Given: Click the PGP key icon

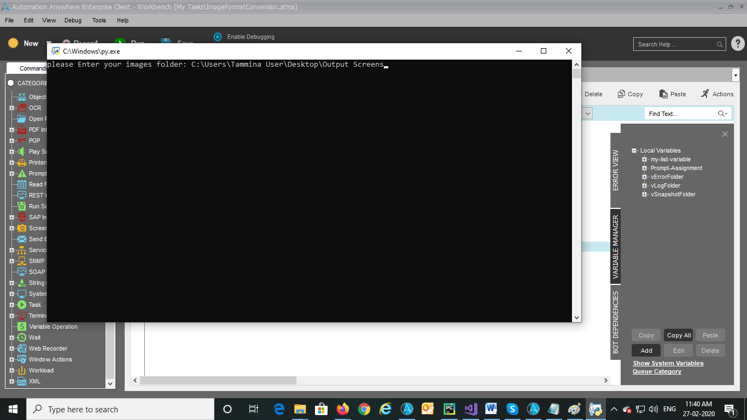Looking at the screenshot, I should [22, 141].
